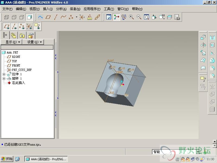This screenshot has height=163, width=217.
Task: Select the 在此插入 marker
Action: pos(18,83)
